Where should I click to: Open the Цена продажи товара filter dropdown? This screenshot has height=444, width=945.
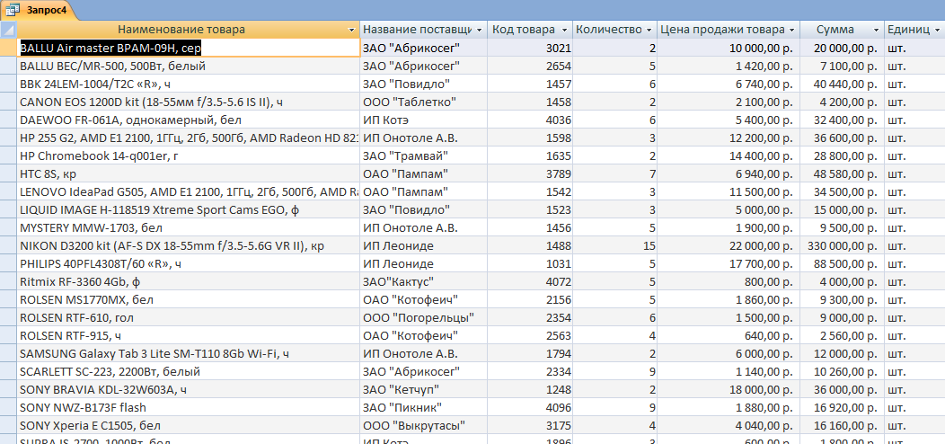tap(792, 31)
